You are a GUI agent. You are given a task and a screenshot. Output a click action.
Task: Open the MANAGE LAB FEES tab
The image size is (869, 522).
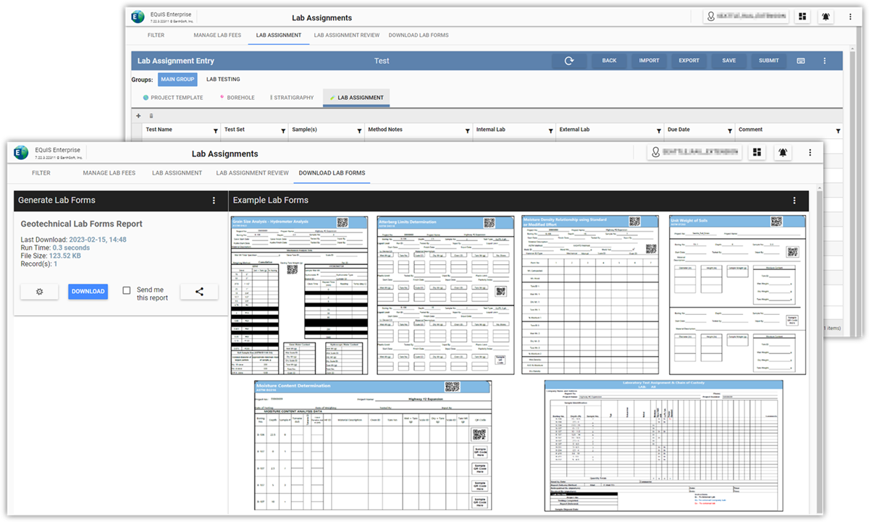[x=109, y=172]
